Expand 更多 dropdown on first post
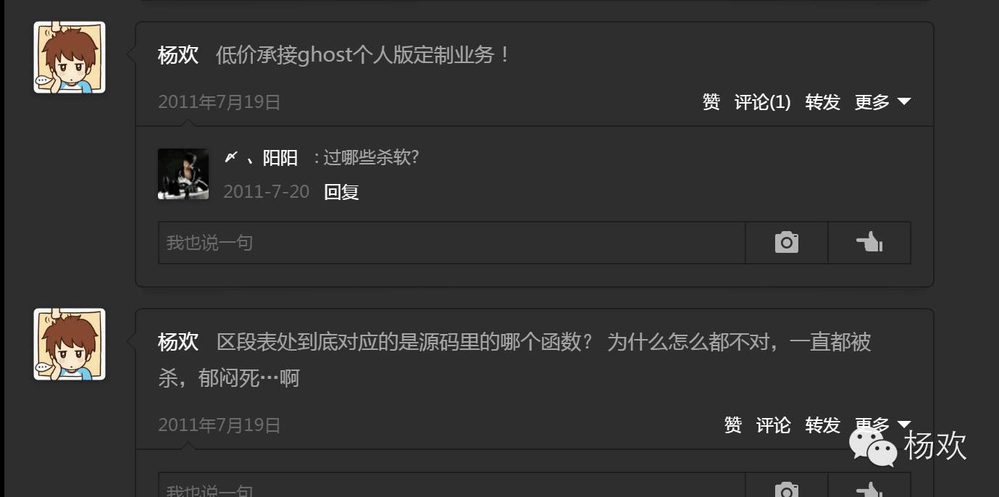Screen dimensions: 999x497 (882, 102)
